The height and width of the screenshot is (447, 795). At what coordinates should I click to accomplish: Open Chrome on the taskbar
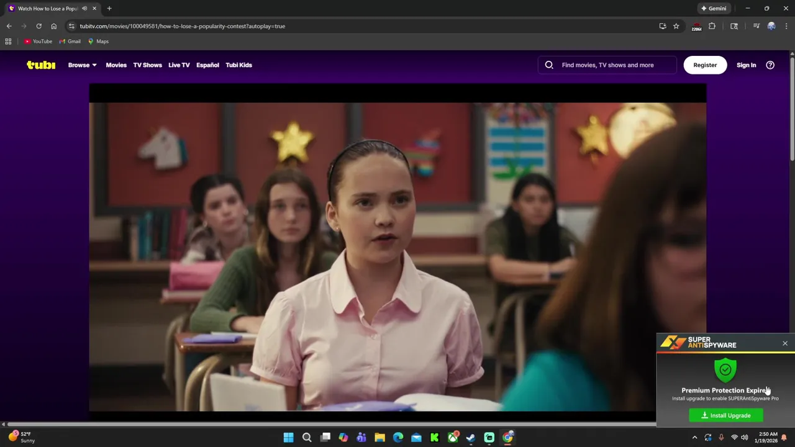pyautogui.click(x=507, y=438)
